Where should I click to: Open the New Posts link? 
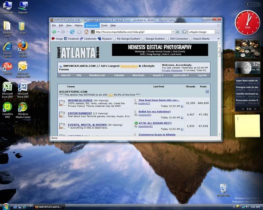[x=138, y=75]
